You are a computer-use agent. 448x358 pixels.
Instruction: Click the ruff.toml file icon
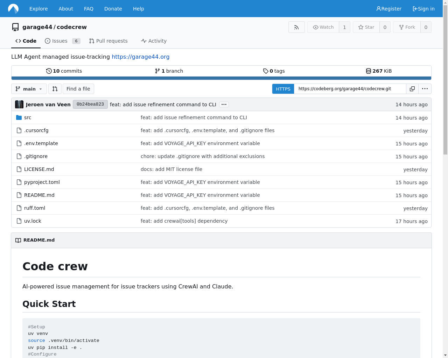[19, 208]
